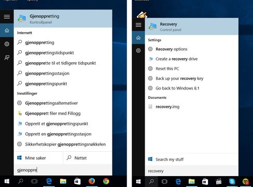Launch Edge from right taskbar
The image size is (253, 187).
(x=178, y=182)
